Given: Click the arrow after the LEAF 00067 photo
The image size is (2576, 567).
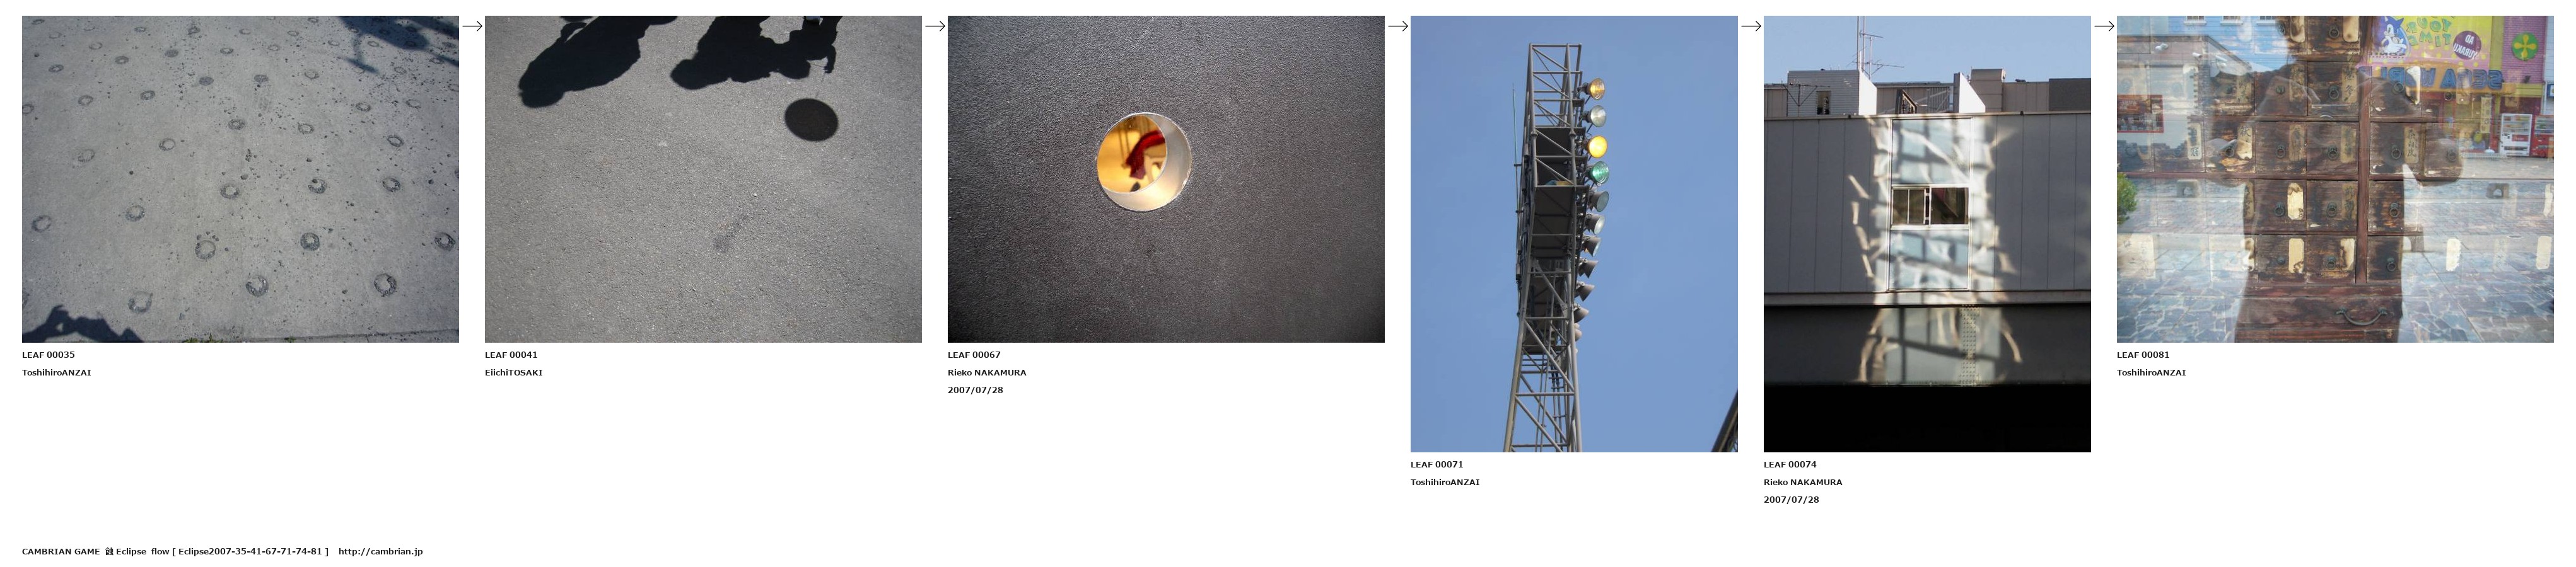Looking at the screenshot, I should click(x=1398, y=26).
